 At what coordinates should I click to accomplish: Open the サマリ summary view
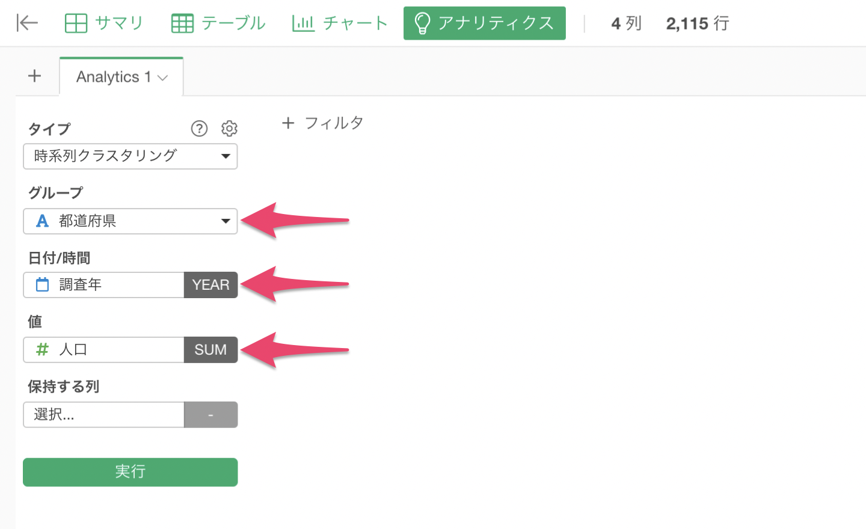103,23
